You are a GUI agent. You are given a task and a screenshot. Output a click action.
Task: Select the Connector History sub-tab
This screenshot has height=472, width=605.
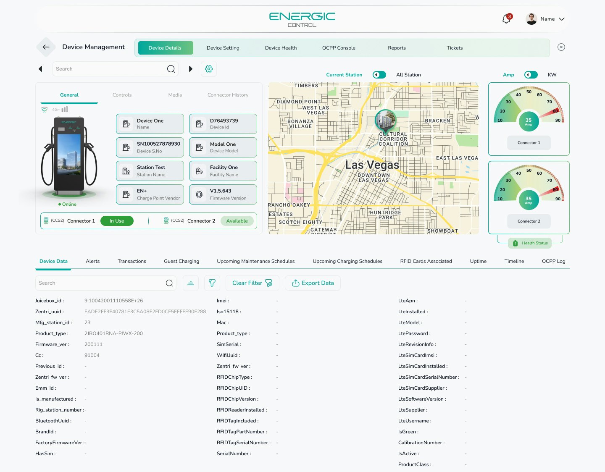click(x=228, y=95)
